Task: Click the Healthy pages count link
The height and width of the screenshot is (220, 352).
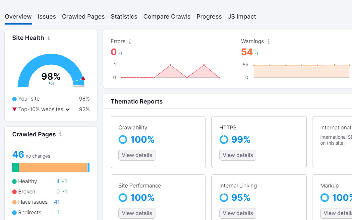Action: click(58, 182)
